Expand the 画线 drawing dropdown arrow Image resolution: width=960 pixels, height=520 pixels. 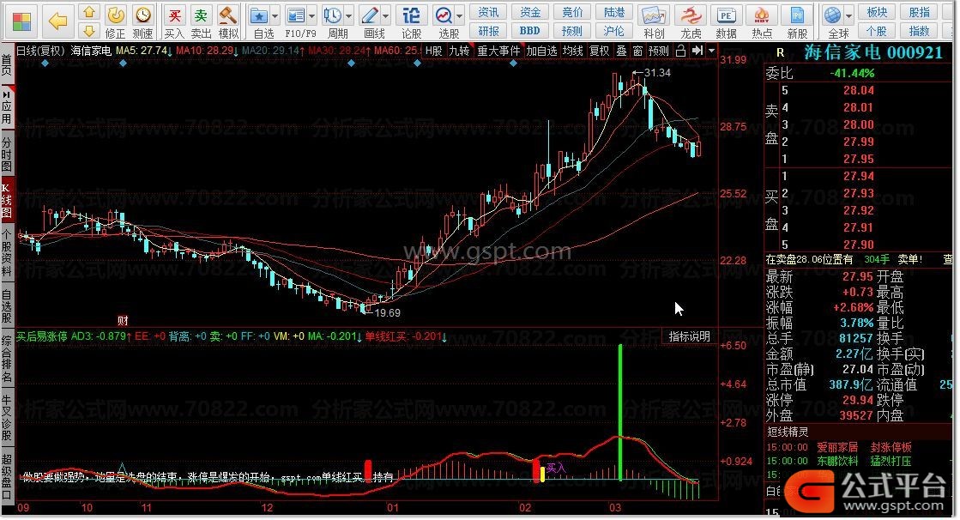(x=386, y=15)
